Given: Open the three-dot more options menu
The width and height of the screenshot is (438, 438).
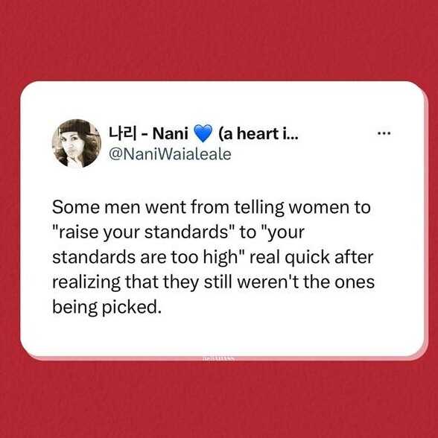Looking at the screenshot, I should 384,133.
